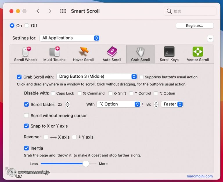
Task: Open the Option modifier key dropdown
Action: [x=118, y=104]
